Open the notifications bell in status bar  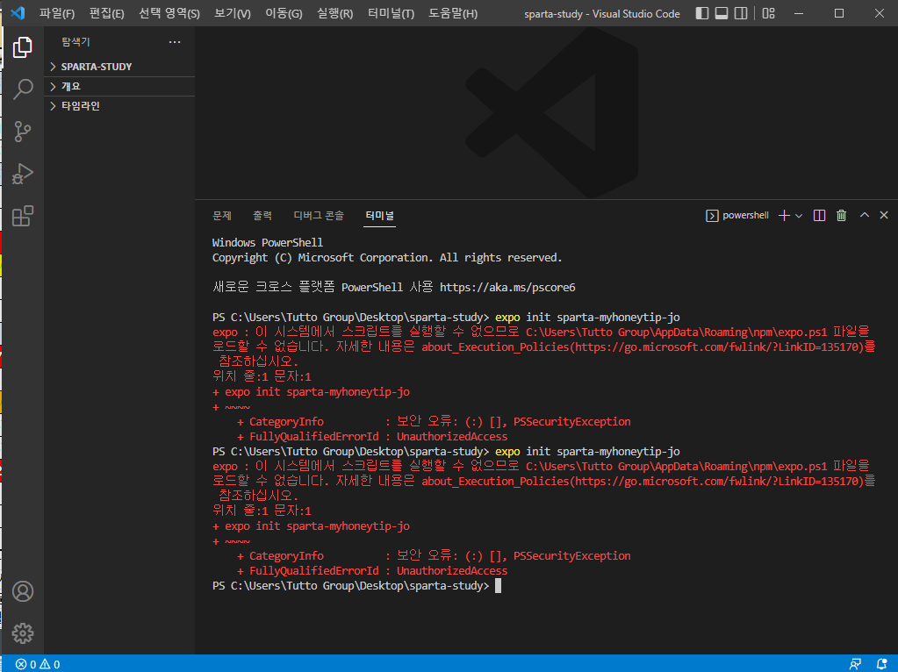882,664
